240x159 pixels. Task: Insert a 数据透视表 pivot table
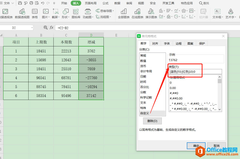6,14
